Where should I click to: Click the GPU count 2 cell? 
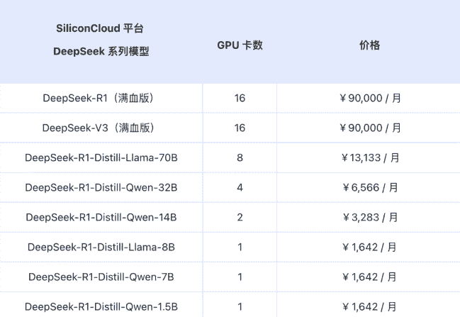(240, 217)
